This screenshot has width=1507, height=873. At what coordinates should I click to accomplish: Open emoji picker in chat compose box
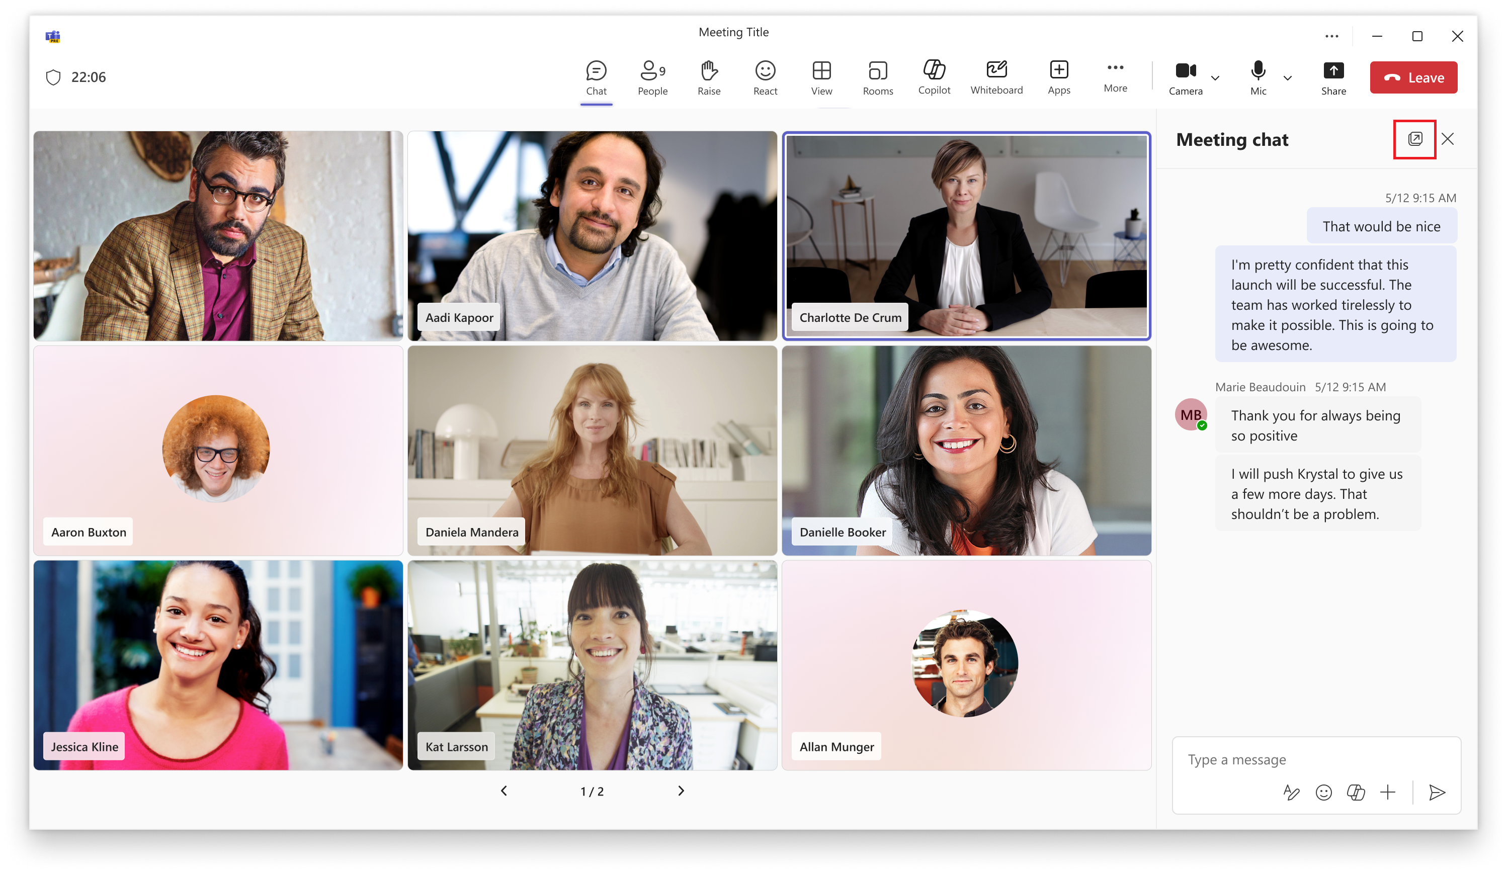pos(1323,792)
